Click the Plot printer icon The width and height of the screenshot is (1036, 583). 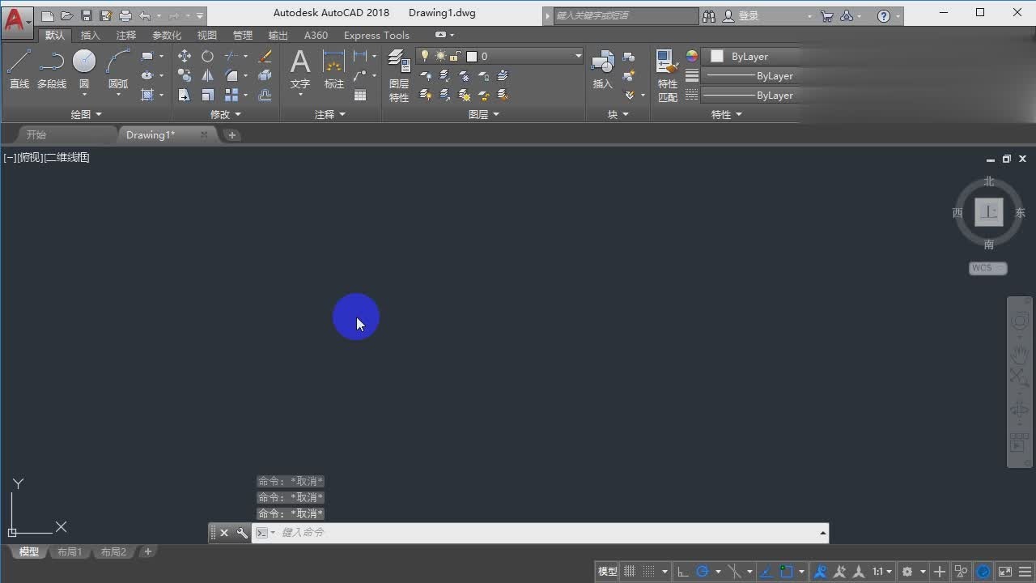125,15
